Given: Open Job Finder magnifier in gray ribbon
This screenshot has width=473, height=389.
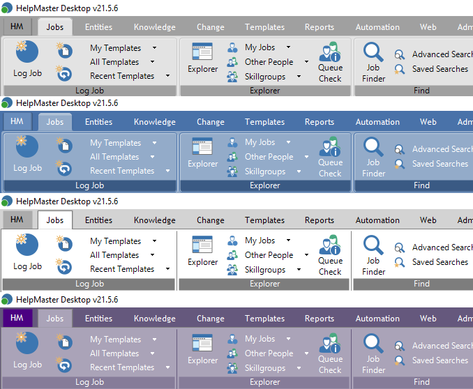Looking at the screenshot, I should pos(373,52).
